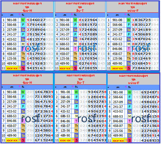Click the red 9 starting 9346027
The width and height of the screenshot is (161, 144).
point(28,20)
